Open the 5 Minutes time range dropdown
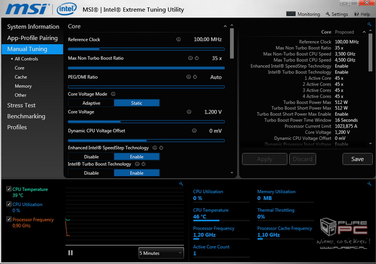 161,253
